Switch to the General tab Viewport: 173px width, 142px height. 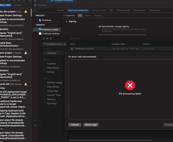point(60,10)
